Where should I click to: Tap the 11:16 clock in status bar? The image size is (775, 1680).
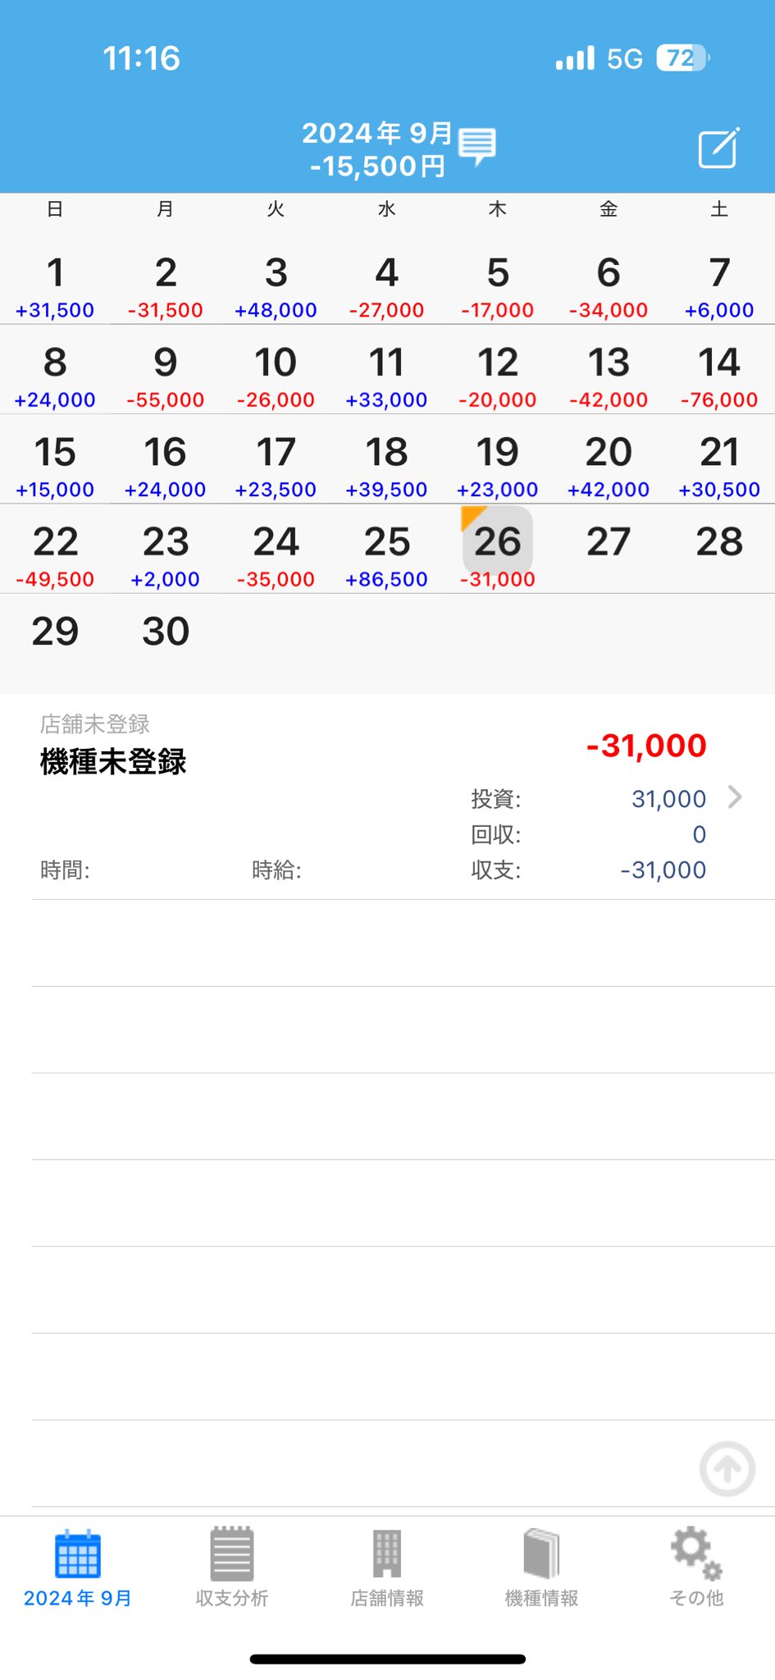(x=141, y=58)
